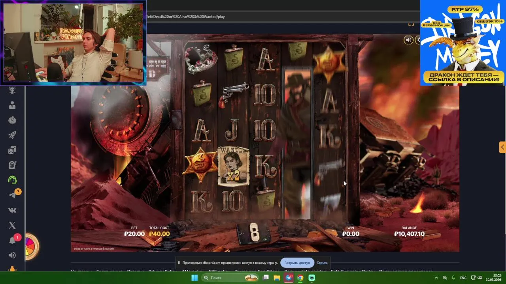This screenshot has height=284, width=506.
Task: Open the clock showing 23:02
Action: pyautogui.click(x=494, y=278)
